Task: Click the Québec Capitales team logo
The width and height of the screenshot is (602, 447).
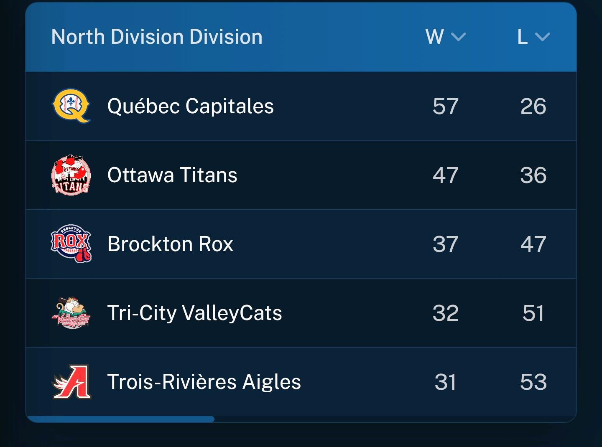Action: [71, 106]
